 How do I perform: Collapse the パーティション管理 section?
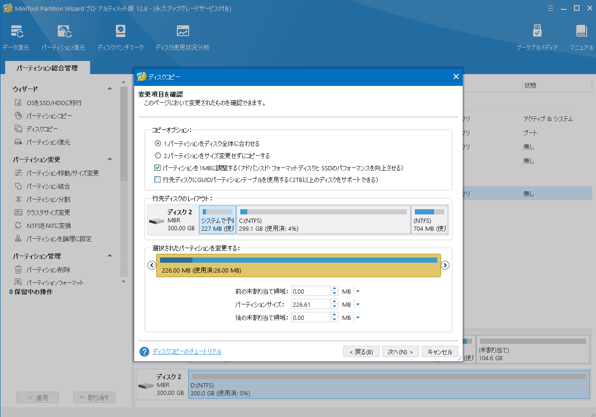tap(110, 256)
